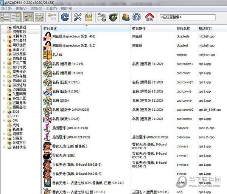This screenshot has height=194, width=227.
Task: Click the 名人战 board game icon
Action: tap(47, 54)
